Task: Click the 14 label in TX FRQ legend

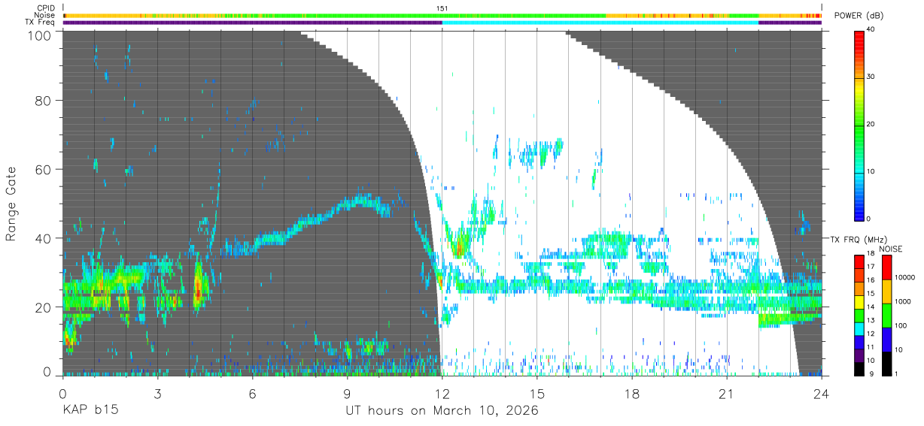Action: coord(871,307)
